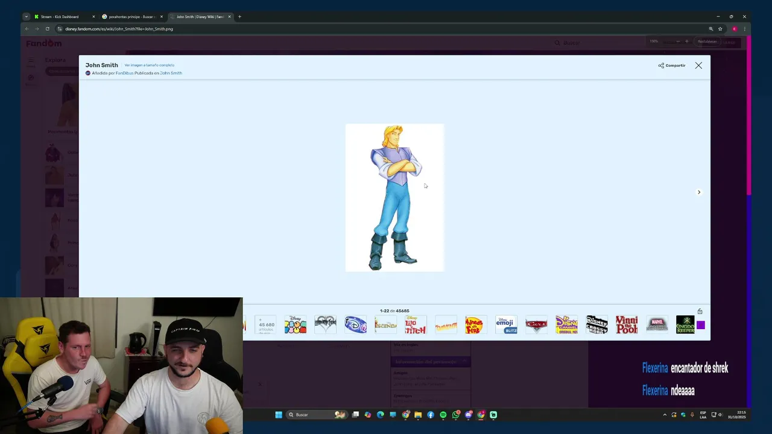Select the John Smith Disney Wiki tab

tap(200, 17)
